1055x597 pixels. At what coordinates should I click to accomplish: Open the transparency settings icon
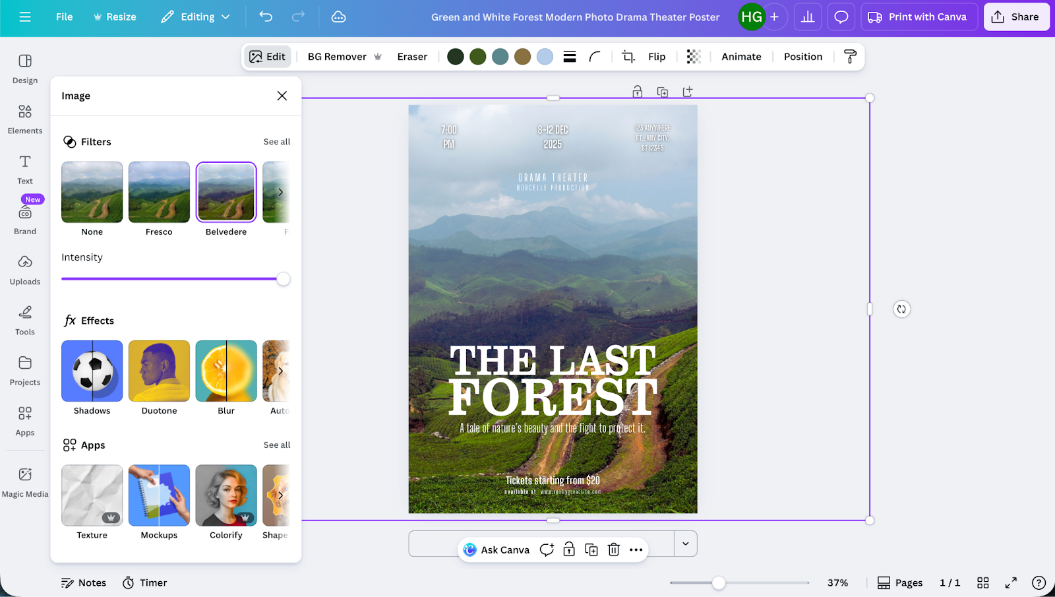[x=693, y=57]
